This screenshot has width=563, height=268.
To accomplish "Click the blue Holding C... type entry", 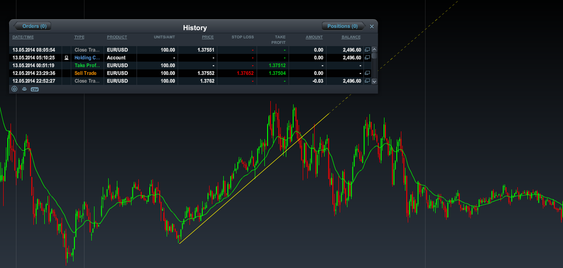I will [87, 58].
